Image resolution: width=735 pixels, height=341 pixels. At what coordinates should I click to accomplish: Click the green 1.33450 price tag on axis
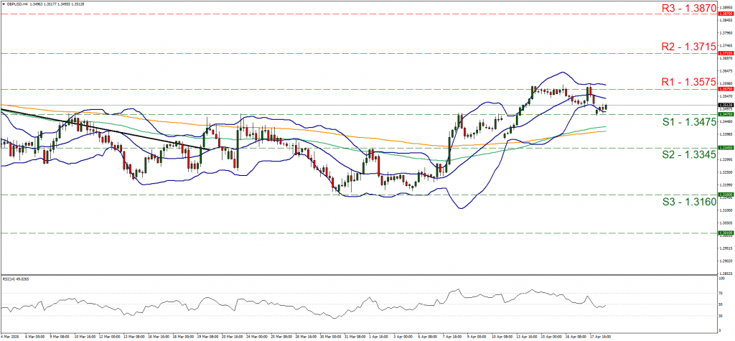click(x=725, y=148)
